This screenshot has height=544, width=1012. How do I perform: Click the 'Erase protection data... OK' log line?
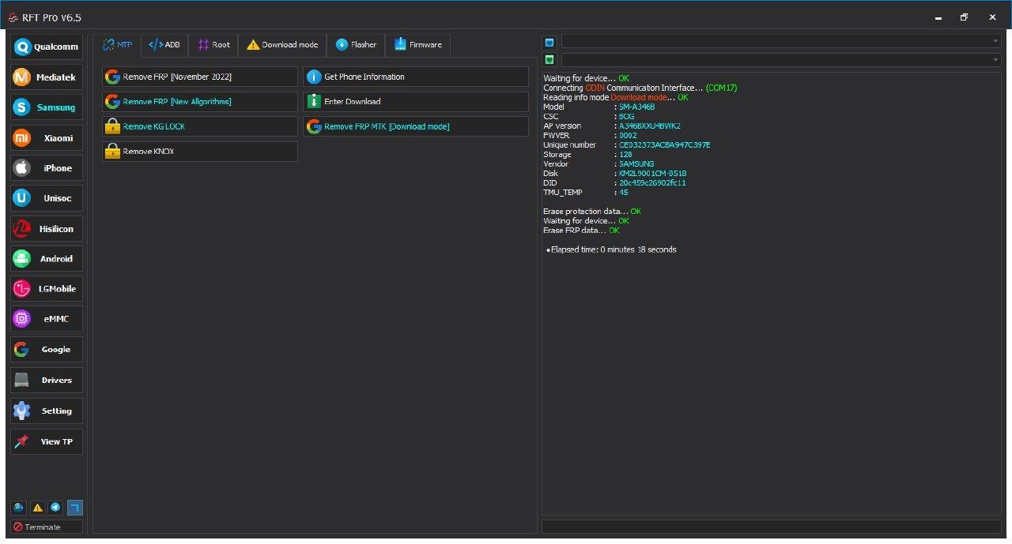[592, 212]
